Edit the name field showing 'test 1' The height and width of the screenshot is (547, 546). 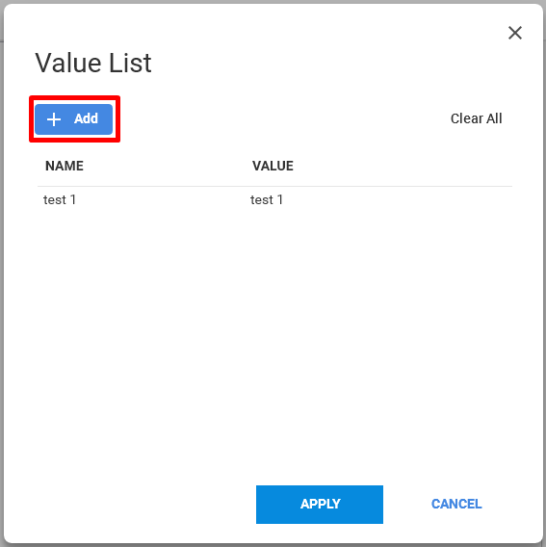click(60, 200)
